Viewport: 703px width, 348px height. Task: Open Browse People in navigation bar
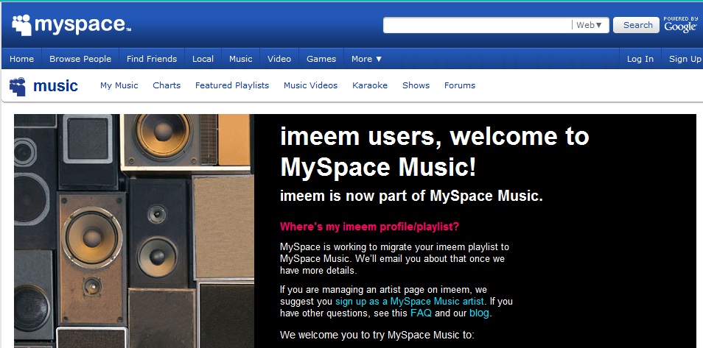click(80, 59)
